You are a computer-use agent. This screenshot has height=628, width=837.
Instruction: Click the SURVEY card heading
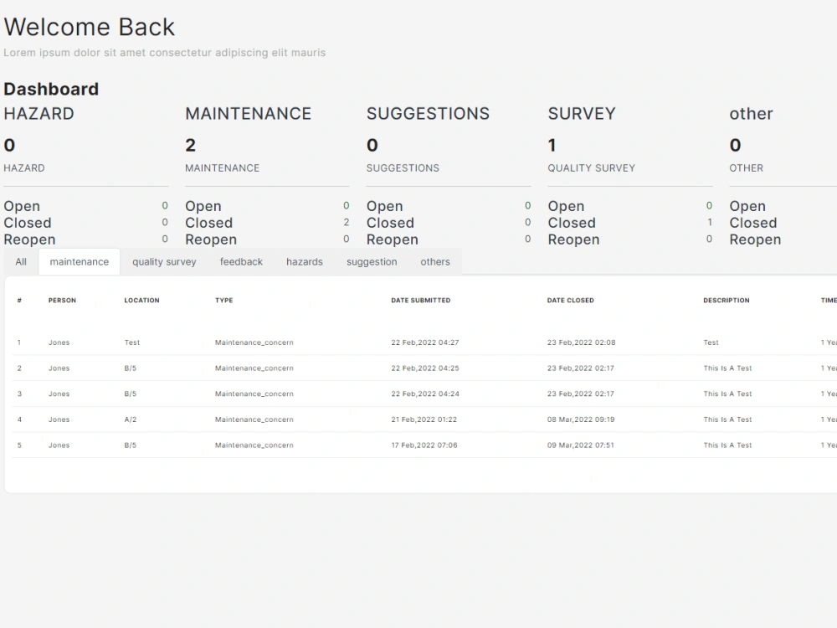click(x=582, y=114)
